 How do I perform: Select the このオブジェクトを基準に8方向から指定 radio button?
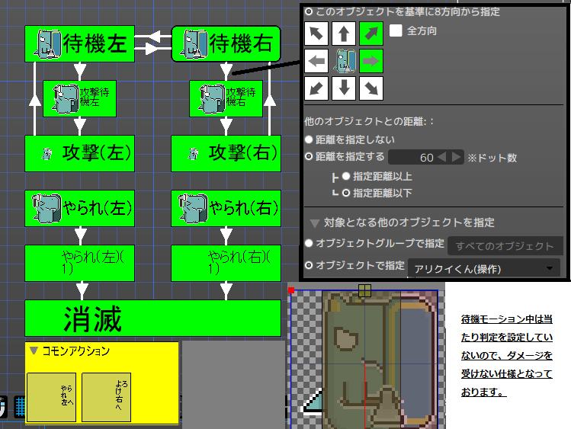point(309,11)
